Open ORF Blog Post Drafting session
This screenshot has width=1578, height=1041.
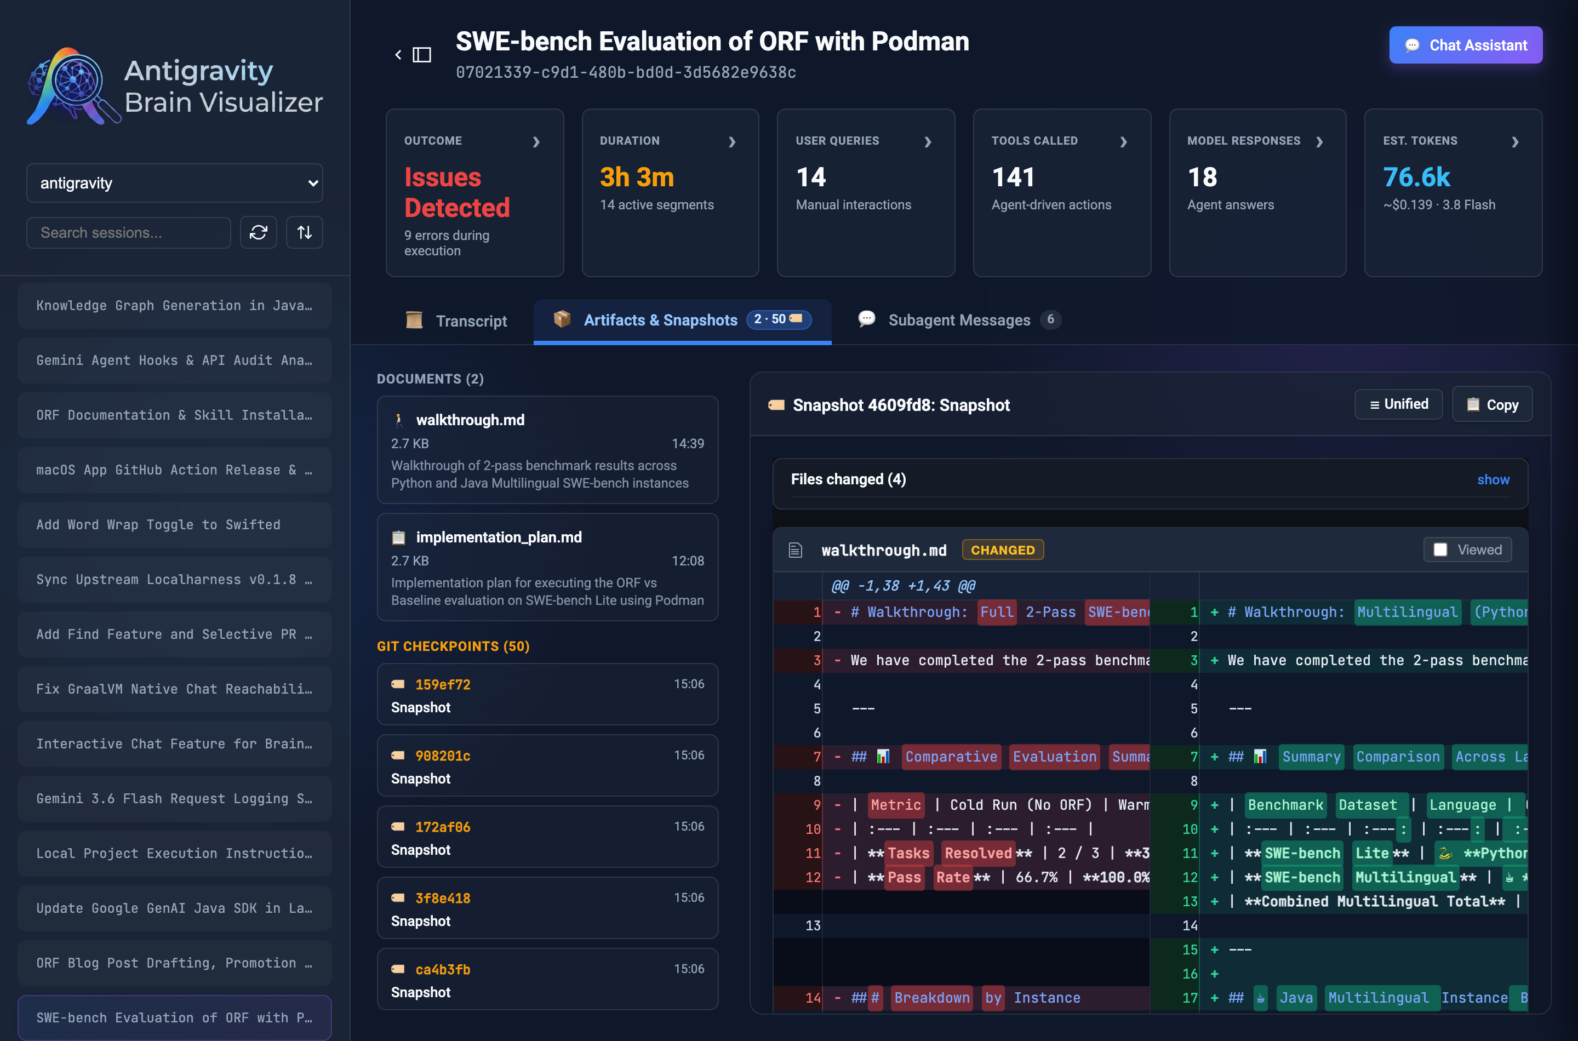(175, 963)
